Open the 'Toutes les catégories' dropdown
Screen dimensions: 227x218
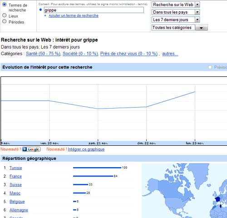[x=180, y=28]
